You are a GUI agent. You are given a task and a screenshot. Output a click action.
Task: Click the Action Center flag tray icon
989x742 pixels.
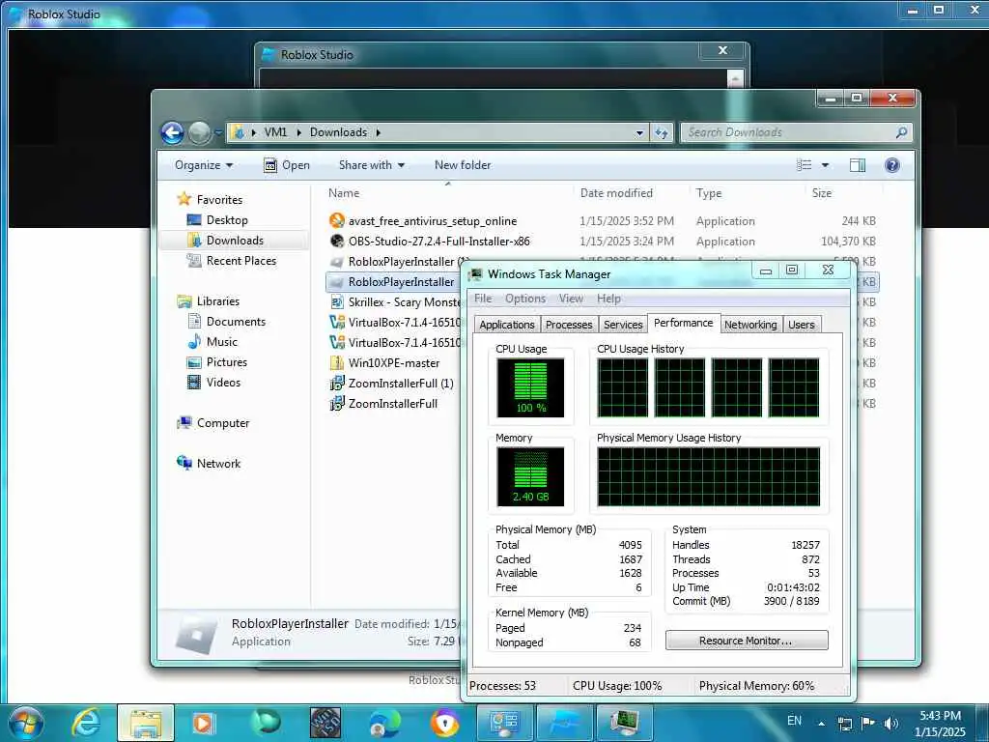(x=868, y=723)
